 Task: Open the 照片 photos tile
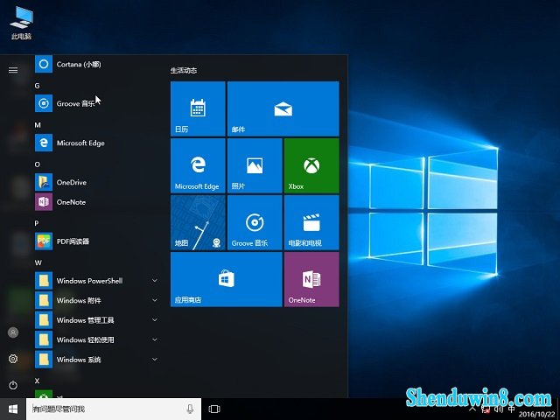click(255, 165)
